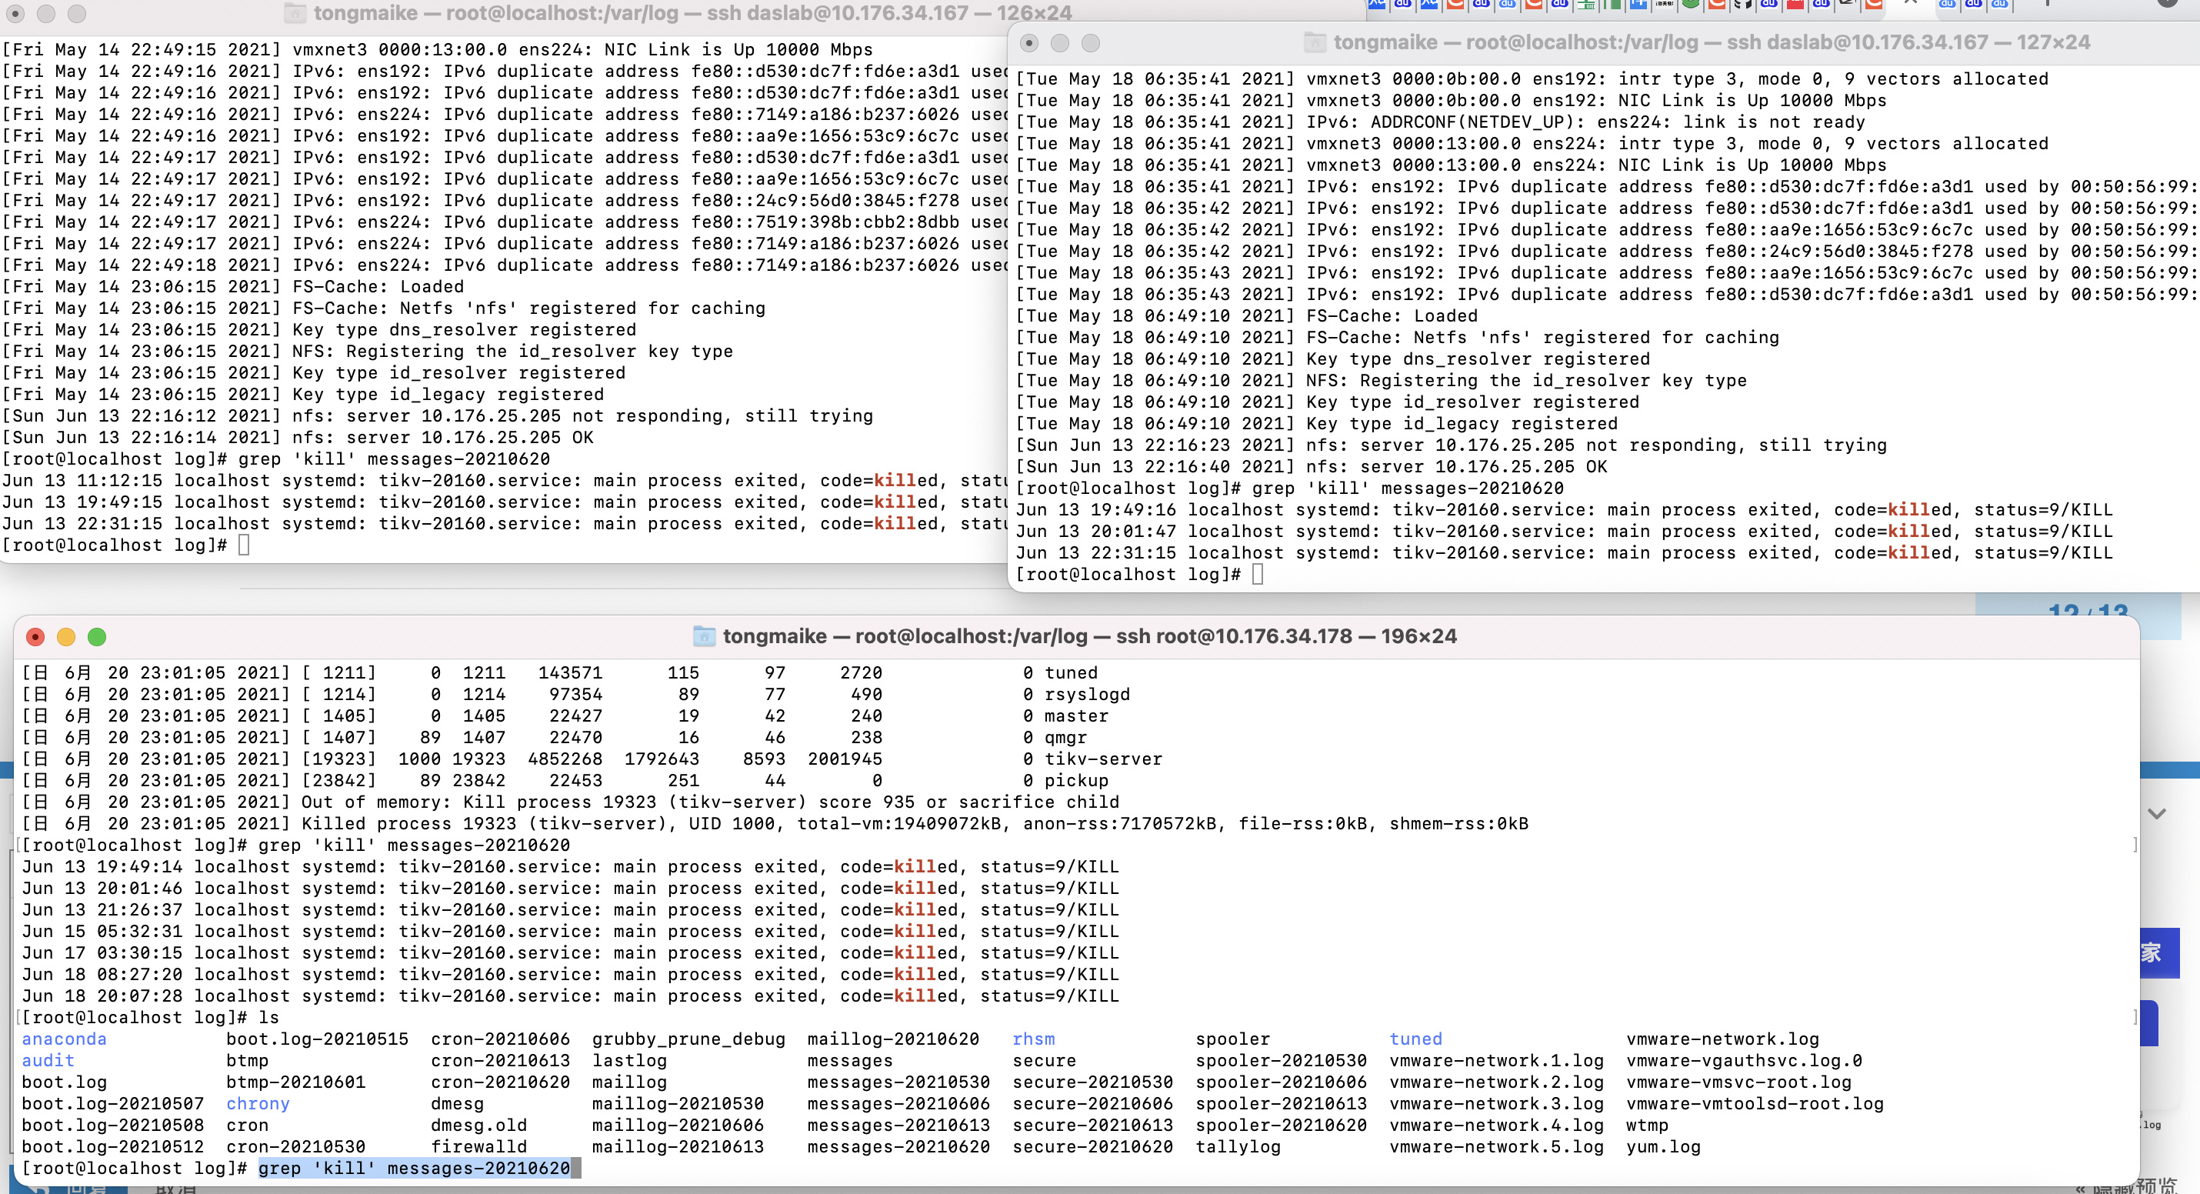Switch to browser tab with red favicon
Image resolution: width=2200 pixels, height=1194 pixels.
[x=1795, y=5]
